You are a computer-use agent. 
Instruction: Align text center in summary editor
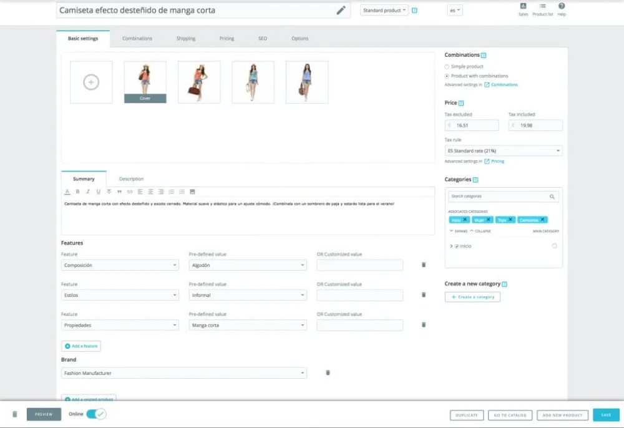click(x=150, y=192)
